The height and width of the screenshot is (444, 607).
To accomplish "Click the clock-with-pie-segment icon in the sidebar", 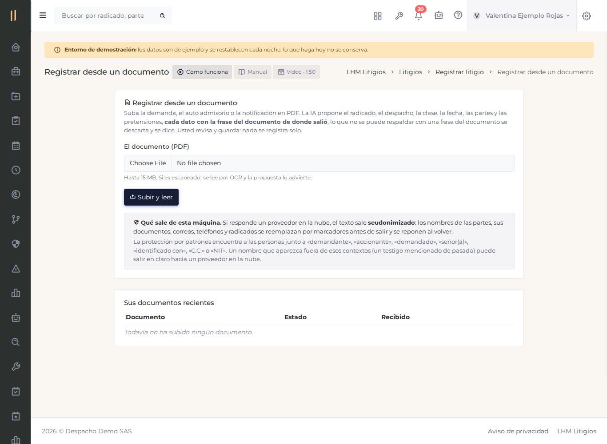I will tap(16, 194).
